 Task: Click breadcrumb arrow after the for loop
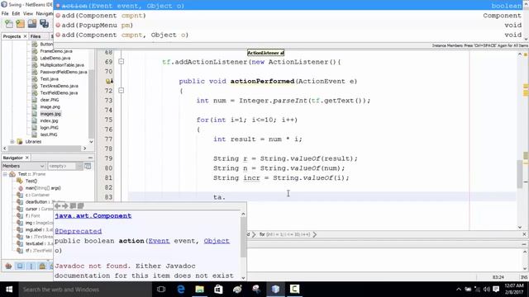coord(314,234)
